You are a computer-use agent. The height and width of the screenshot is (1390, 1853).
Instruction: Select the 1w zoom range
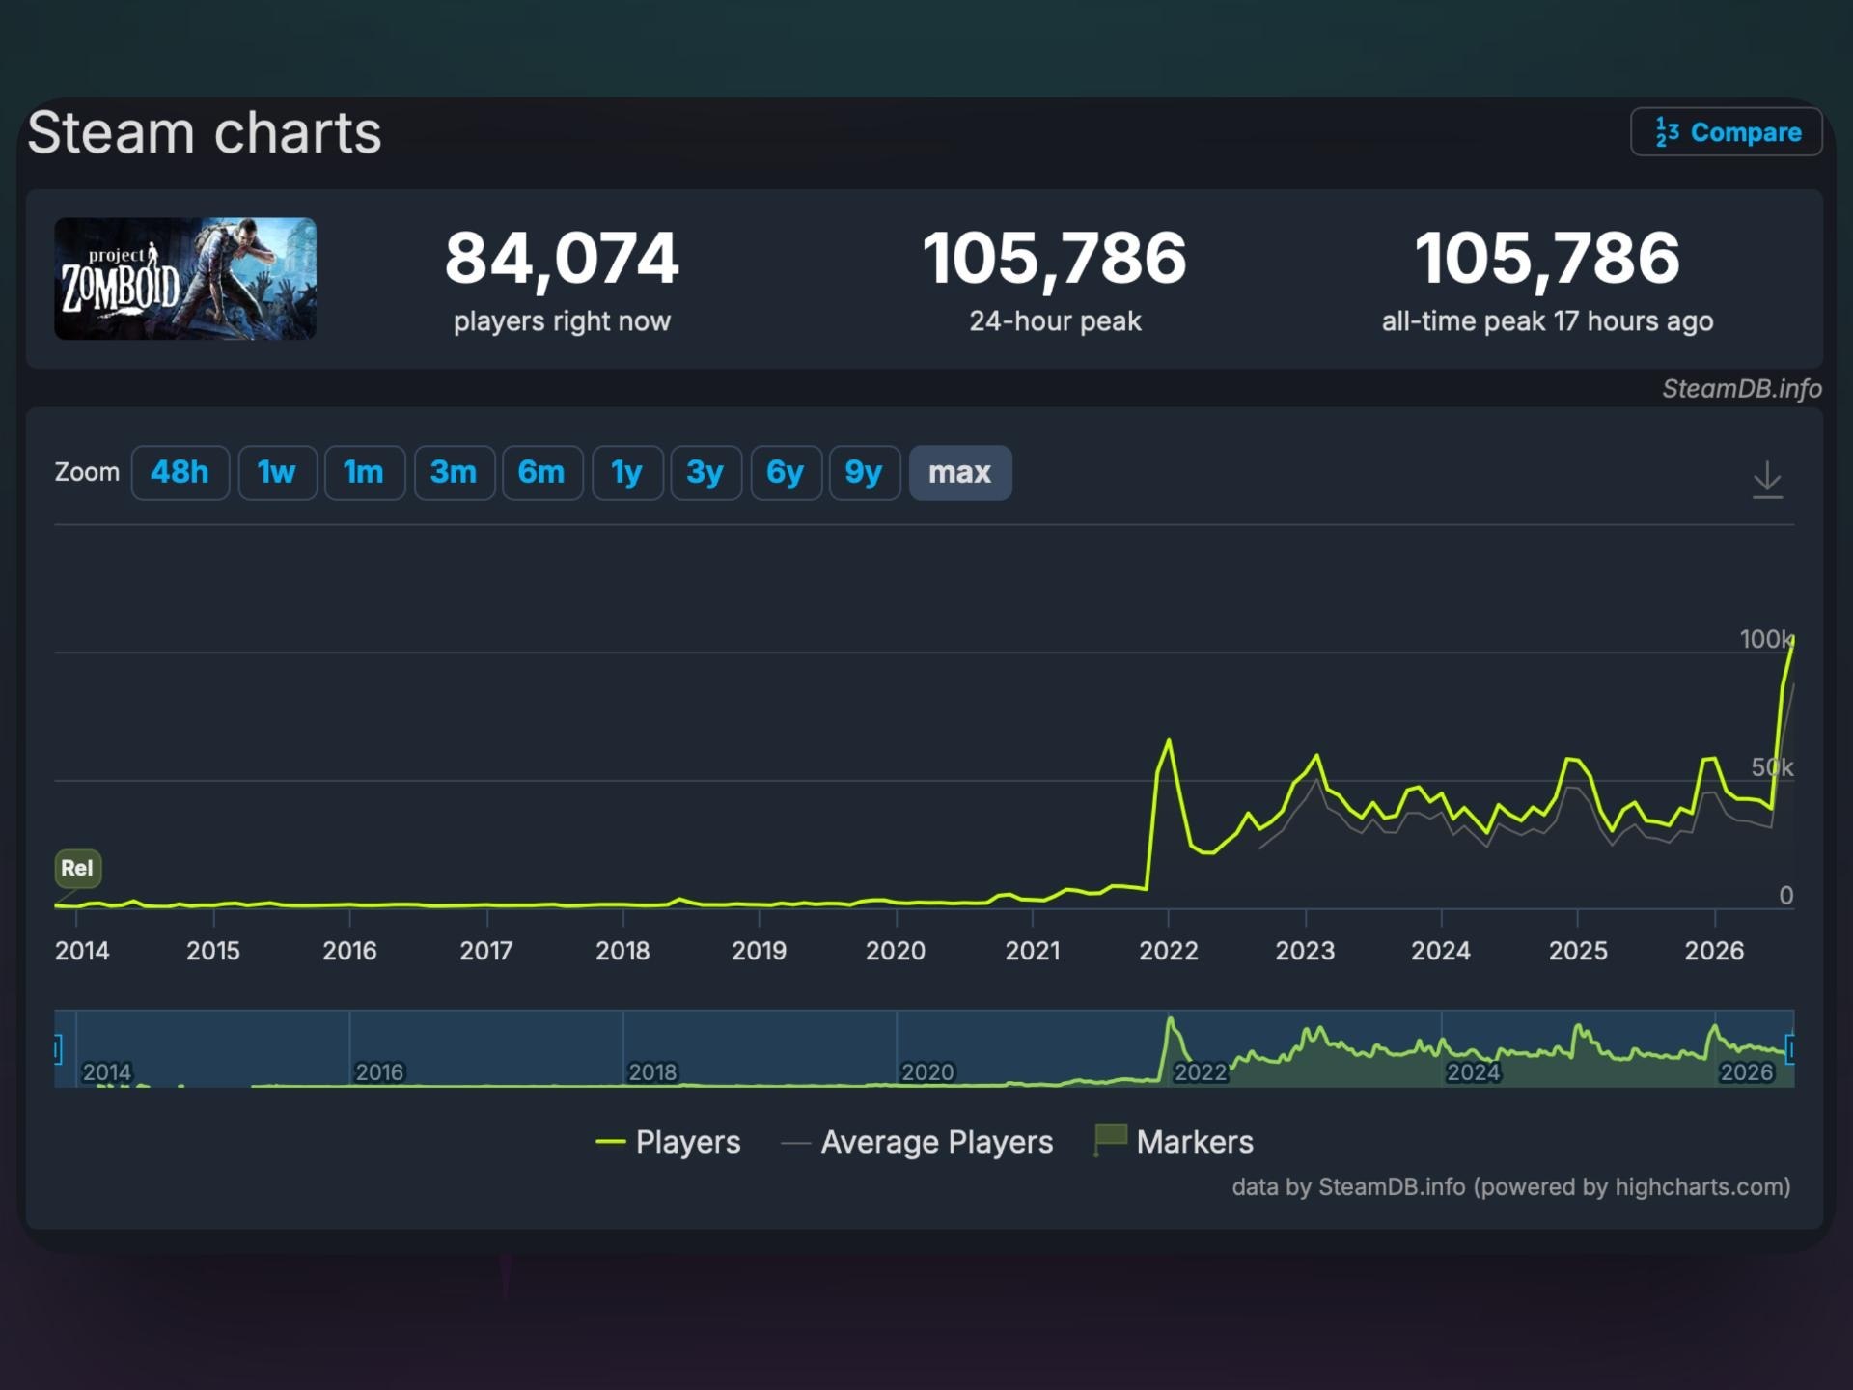(277, 472)
